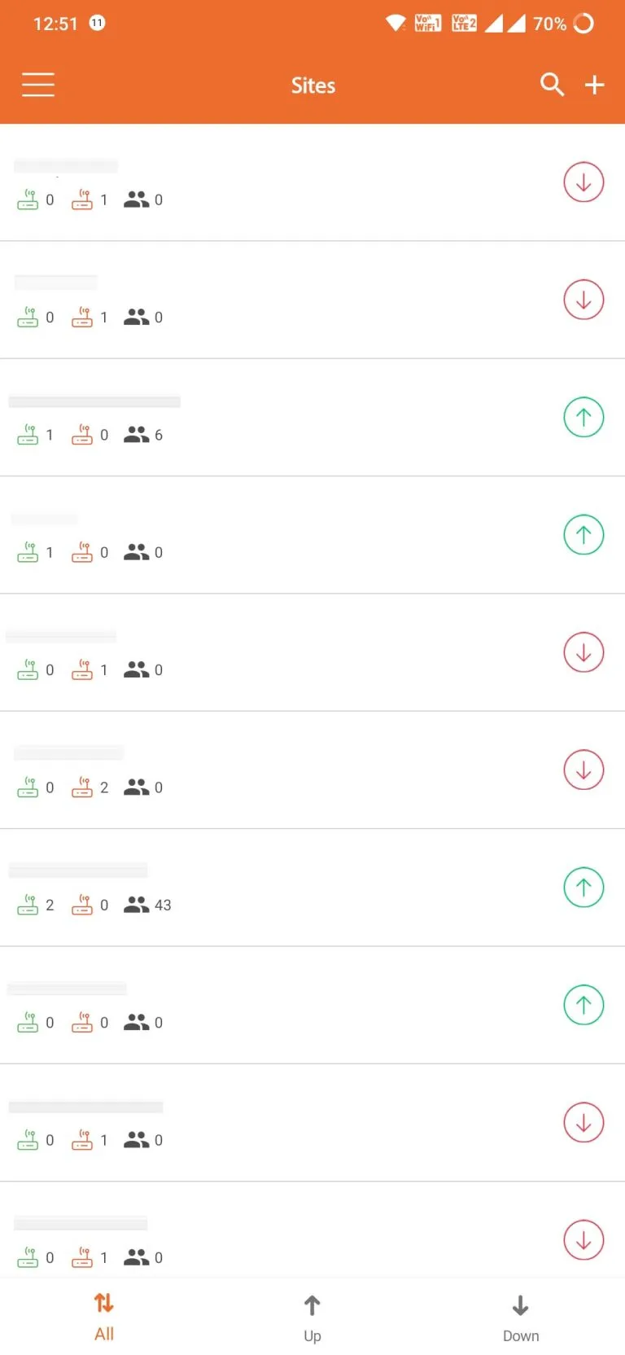Switch to the All sites tab

click(104, 1316)
